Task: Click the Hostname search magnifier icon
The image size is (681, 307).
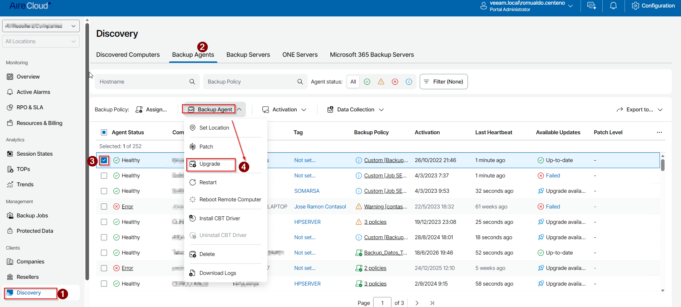Action: [x=192, y=82]
